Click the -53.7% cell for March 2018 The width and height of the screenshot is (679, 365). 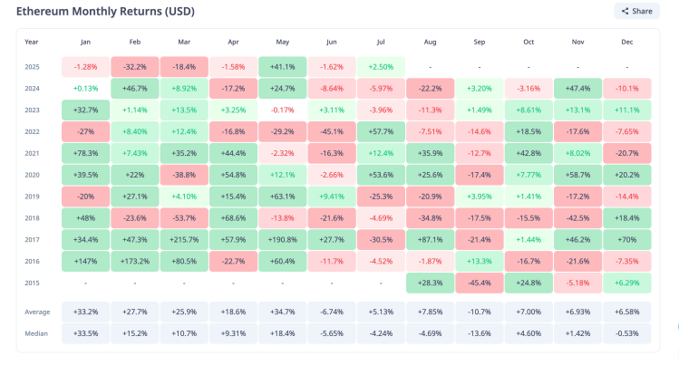click(184, 216)
